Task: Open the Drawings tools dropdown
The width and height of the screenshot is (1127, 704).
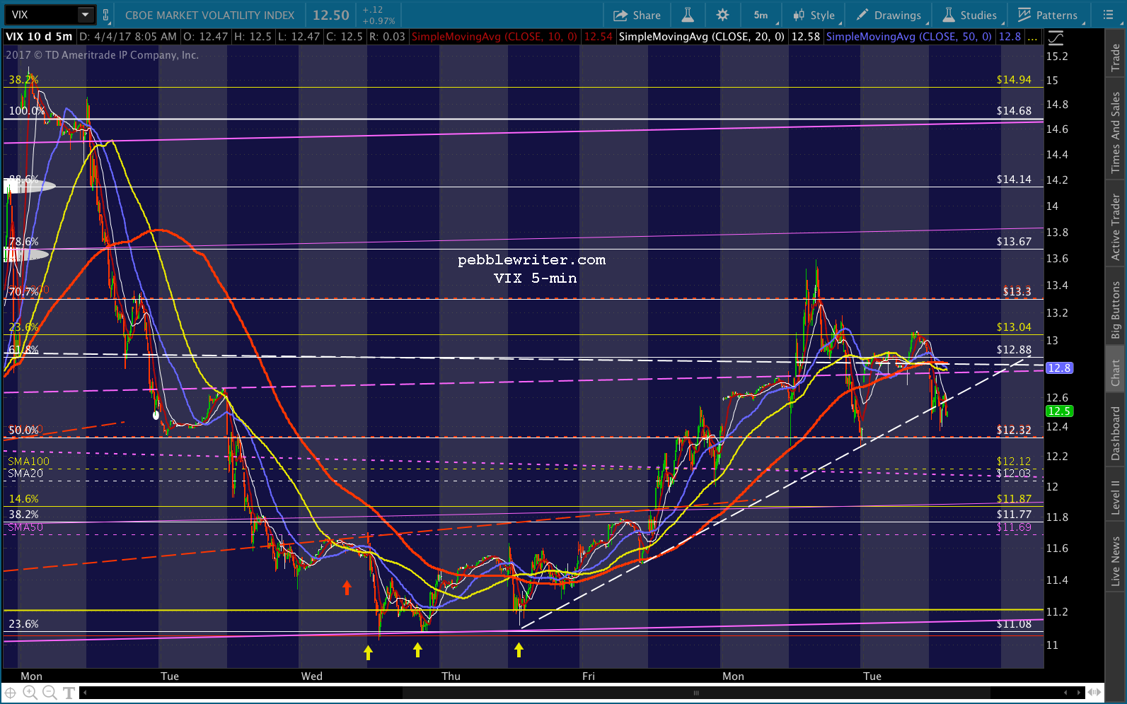Action: (x=889, y=15)
